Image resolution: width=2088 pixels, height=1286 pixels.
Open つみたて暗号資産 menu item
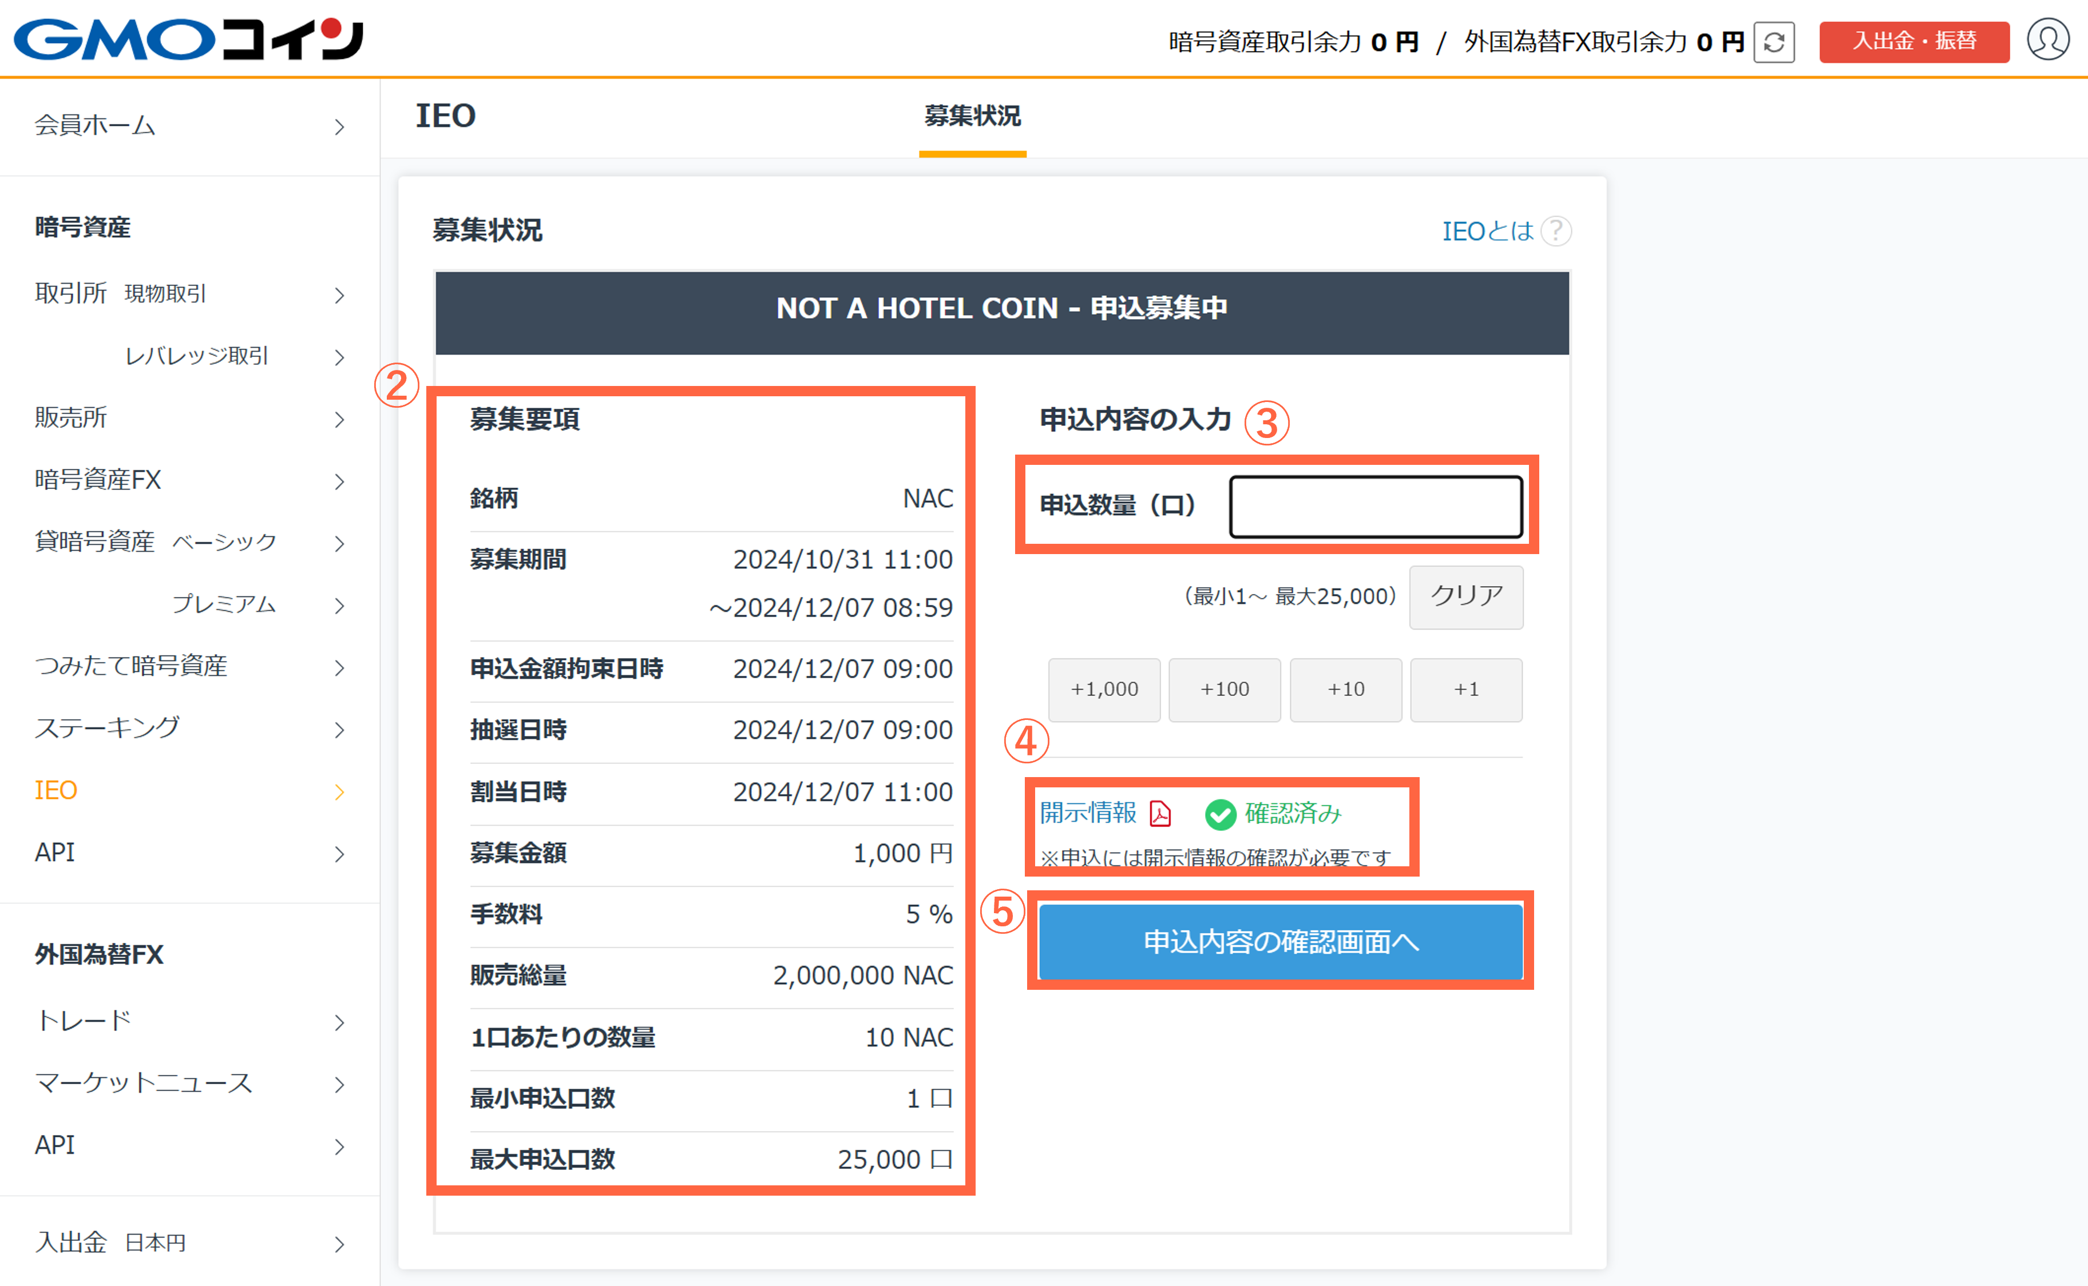pos(190,666)
